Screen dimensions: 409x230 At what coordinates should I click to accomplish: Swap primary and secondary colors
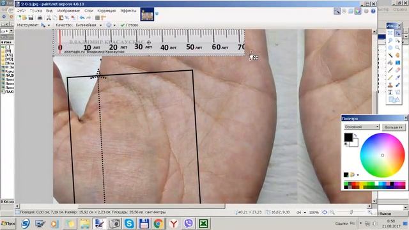click(355, 135)
